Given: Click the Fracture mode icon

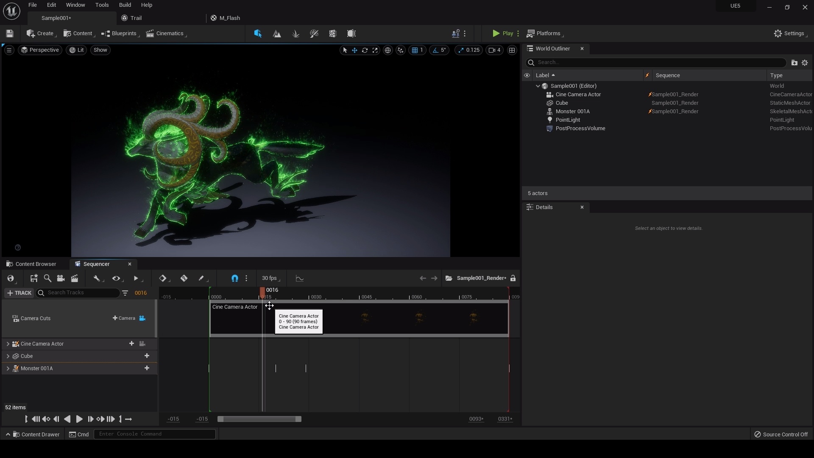Looking at the screenshot, I should pyautogui.click(x=332, y=34).
